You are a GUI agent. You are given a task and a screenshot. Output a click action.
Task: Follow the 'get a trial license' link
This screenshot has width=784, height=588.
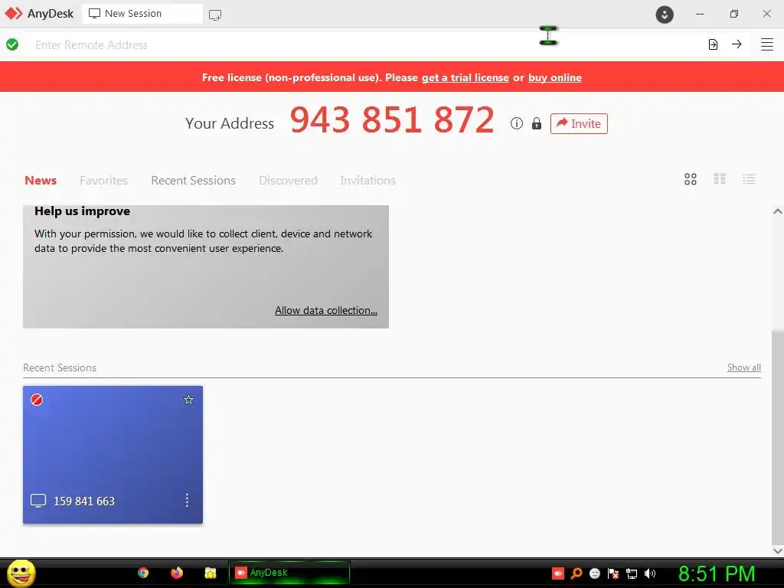(x=465, y=77)
